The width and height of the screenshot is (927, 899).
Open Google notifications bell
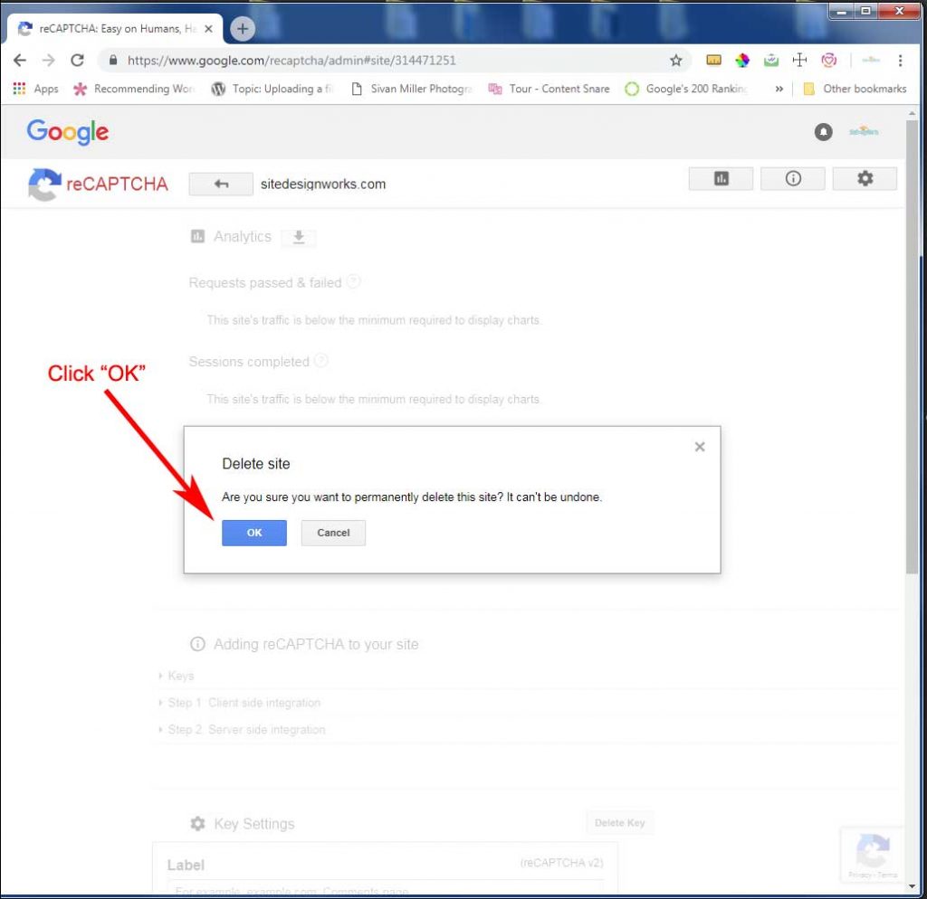coord(823,132)
